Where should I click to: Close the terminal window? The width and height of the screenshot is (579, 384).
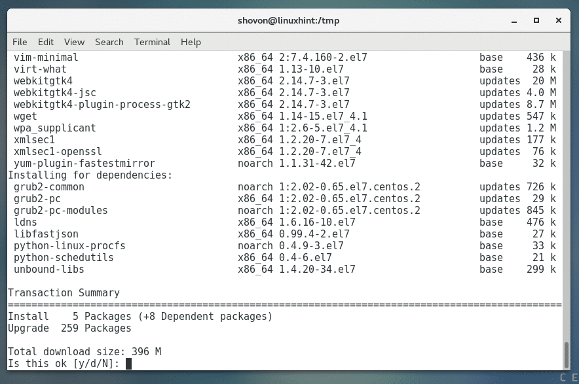pos(559,20)
